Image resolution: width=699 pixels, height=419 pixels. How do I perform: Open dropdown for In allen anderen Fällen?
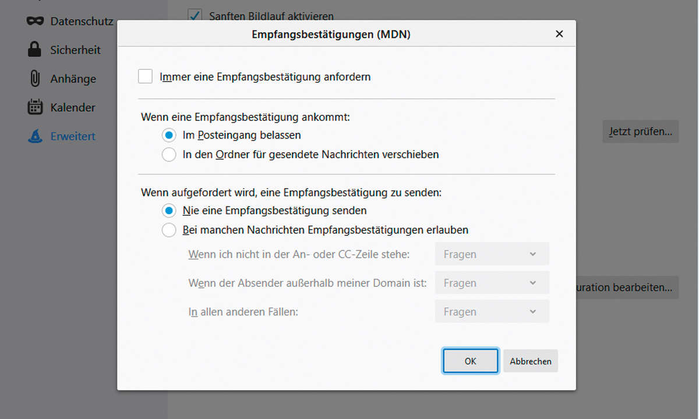pos(492,311)
